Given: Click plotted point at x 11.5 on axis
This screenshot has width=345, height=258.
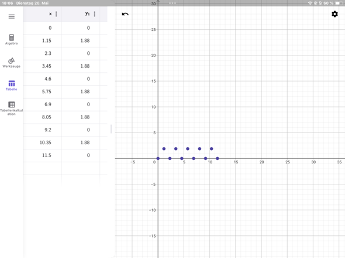Looking at the screenshot, I should click(x=218, y=158).
